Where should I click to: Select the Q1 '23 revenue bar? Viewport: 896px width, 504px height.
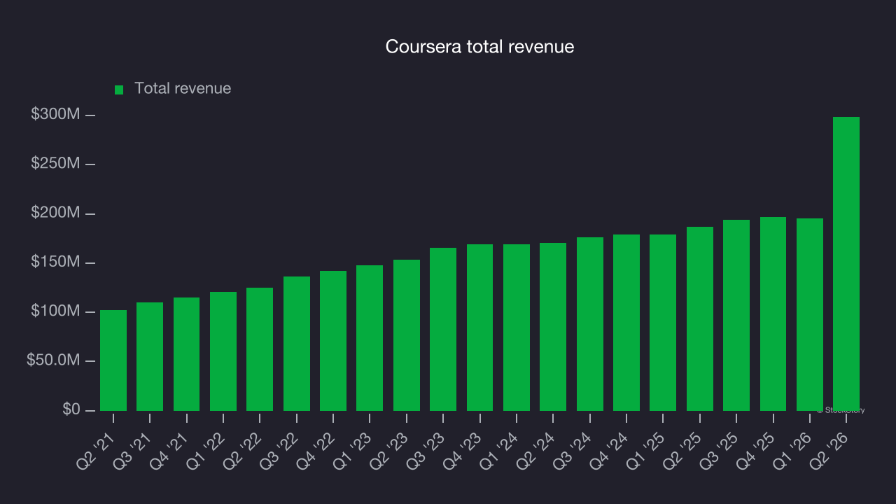(370, 338)
